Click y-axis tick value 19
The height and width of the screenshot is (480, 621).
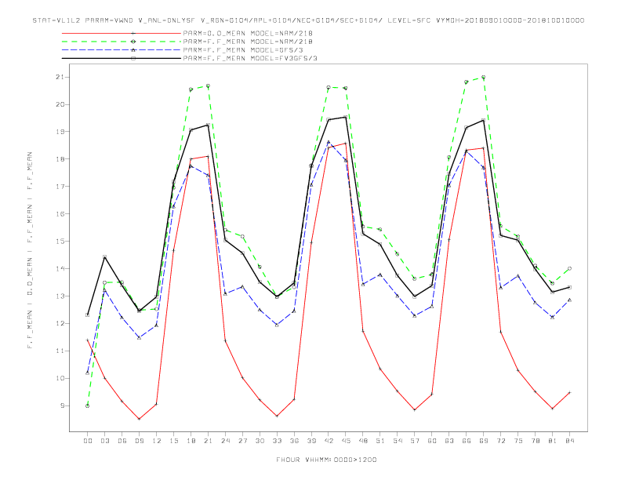tap(60, 132)
